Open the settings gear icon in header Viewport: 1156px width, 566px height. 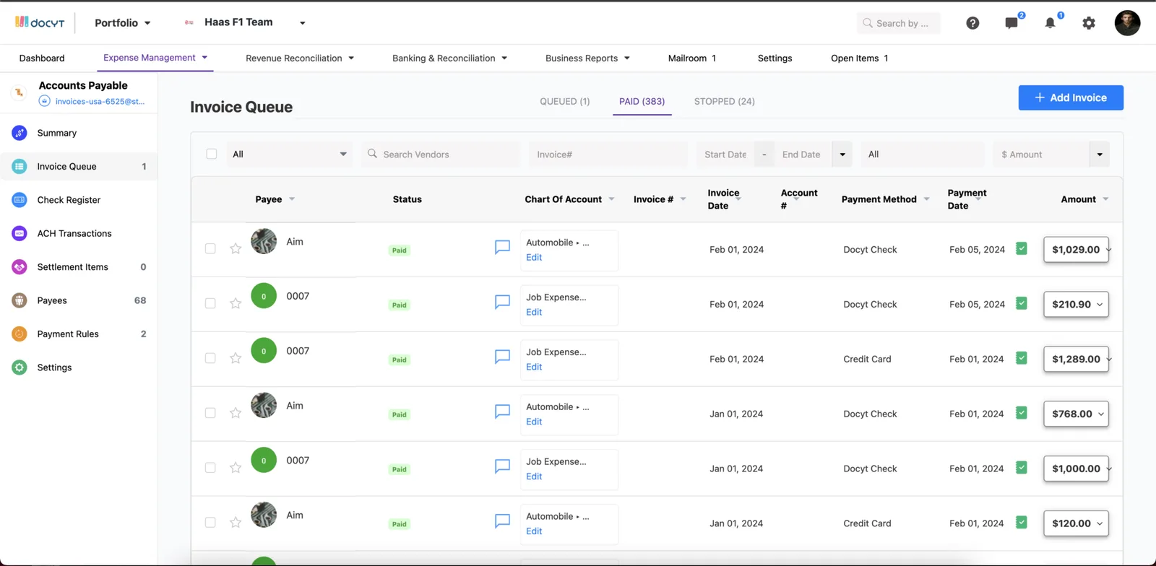1089,23
